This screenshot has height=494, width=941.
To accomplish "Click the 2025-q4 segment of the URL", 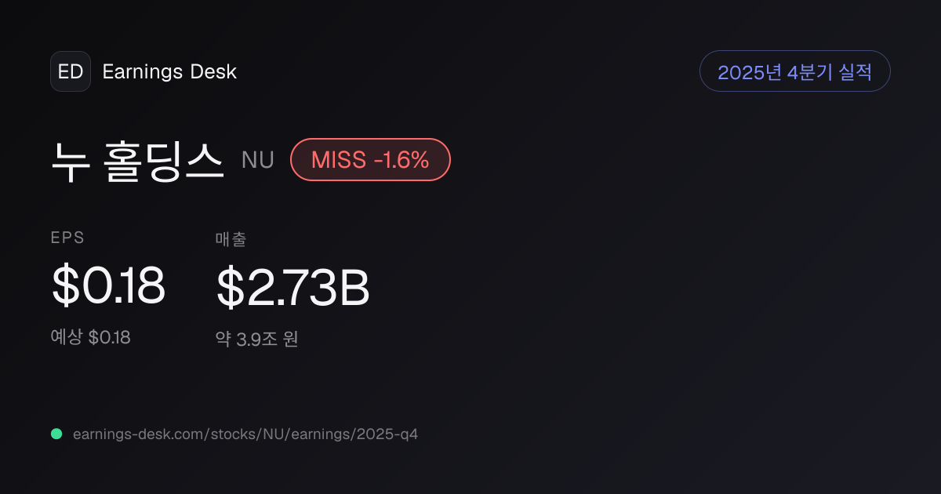I will [388, 434].
